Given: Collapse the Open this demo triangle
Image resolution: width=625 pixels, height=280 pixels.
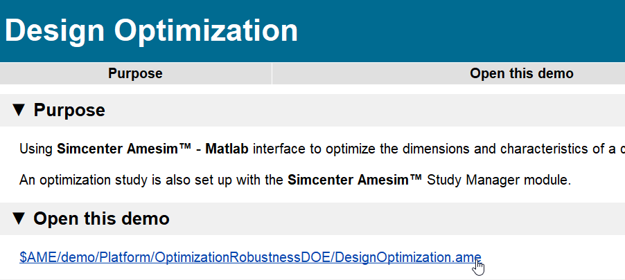Looking at the screenshot, I should [18, 218].
